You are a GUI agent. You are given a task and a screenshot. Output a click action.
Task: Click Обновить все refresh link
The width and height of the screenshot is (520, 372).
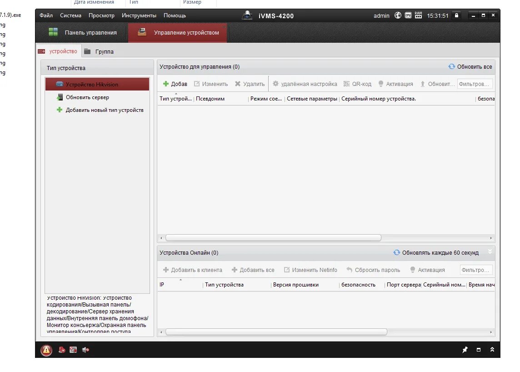(470, 67)
